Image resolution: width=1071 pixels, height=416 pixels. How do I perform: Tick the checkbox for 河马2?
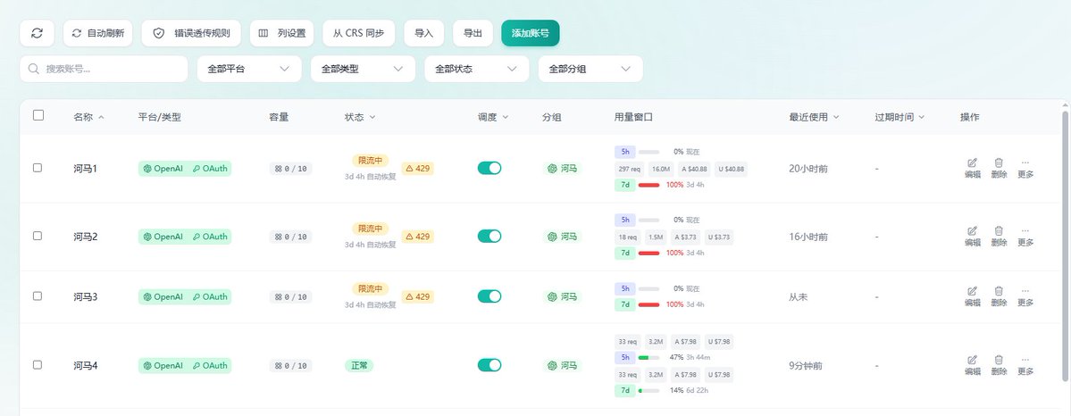(x=38, y=236)
